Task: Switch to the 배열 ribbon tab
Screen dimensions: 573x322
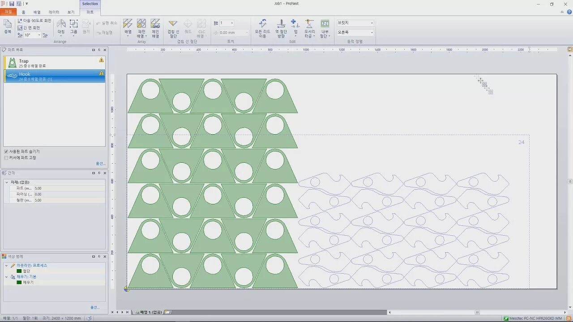Action: coord(37,12)
